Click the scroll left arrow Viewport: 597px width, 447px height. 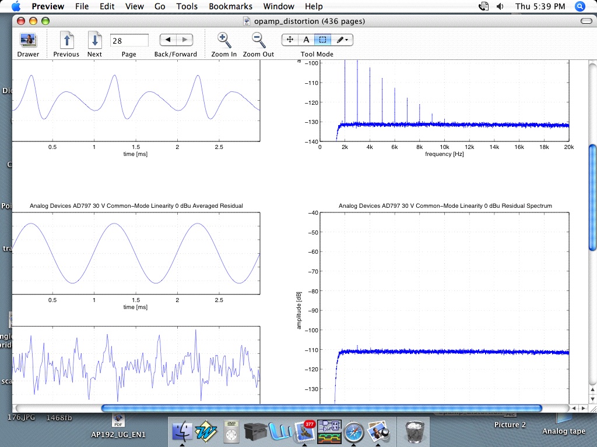click(x=574, y=408)
